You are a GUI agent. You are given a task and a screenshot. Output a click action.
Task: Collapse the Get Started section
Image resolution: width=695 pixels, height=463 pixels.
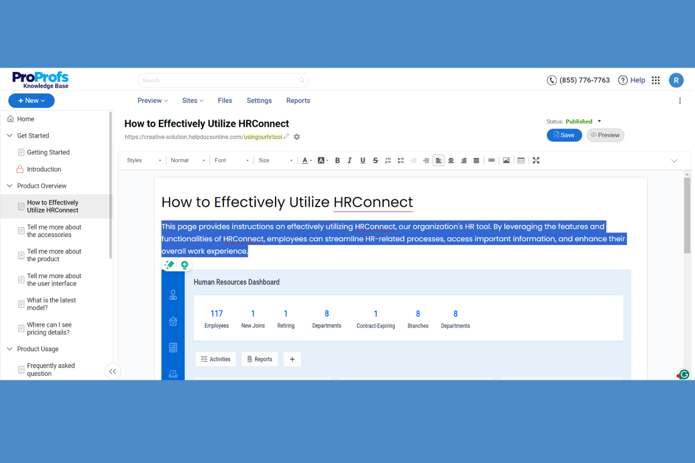(9, 135)
